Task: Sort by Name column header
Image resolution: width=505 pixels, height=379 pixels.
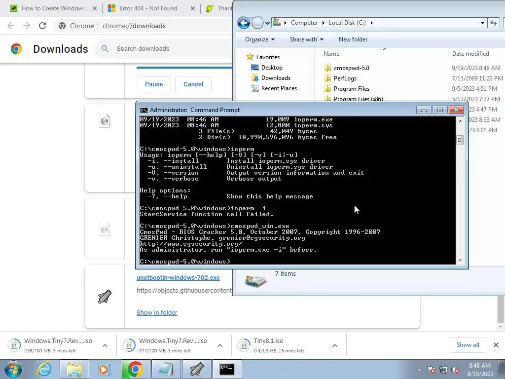Action: [x=331, y=54]
